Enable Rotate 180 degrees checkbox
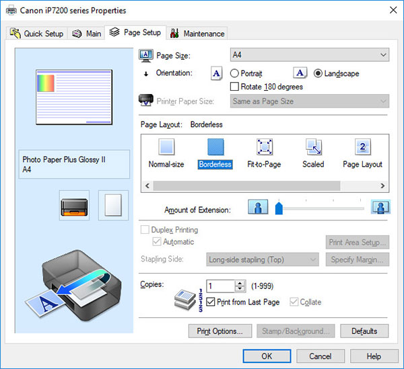The image size is (404, 369). (234, 87)
